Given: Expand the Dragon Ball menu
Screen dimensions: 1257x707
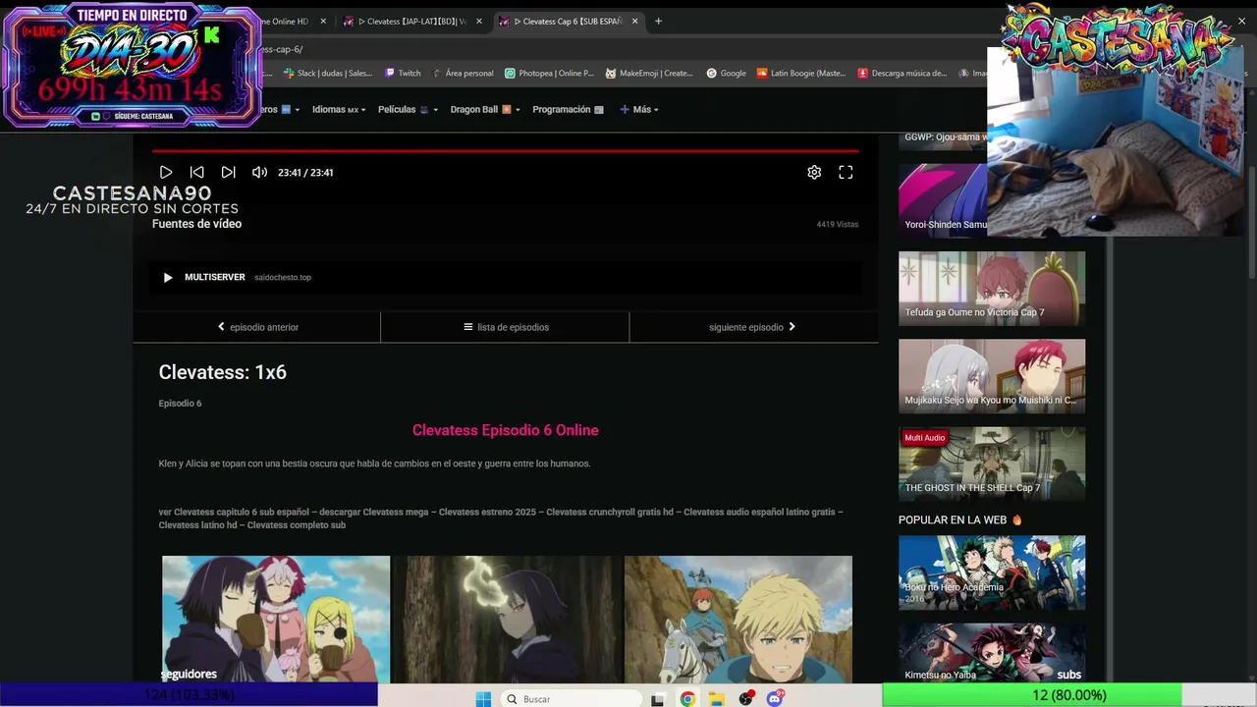Looking at the screenshot, I should pyautogui.click(x=485, y=109).
